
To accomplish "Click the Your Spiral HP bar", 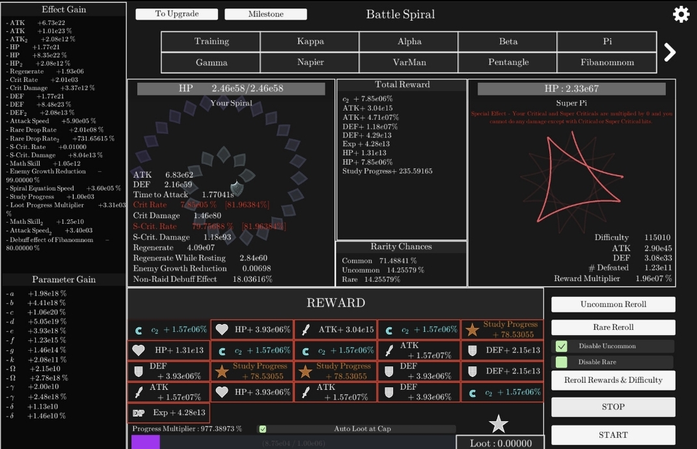I will (x=230, y=88).
